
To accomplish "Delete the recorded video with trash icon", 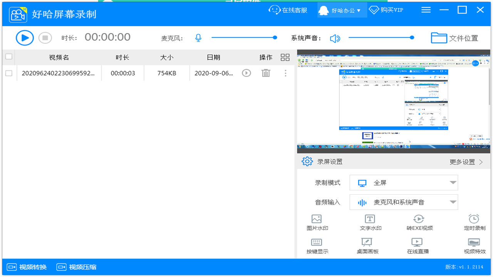I will click(x=266, y=73).
